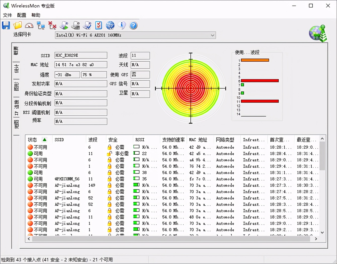Click the blue floppy disk save icon

pyautogui.click(x=6, y=25)
